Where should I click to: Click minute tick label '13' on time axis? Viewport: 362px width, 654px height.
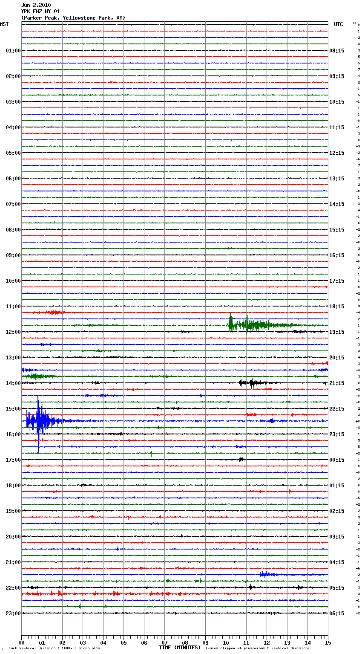click(x=287, y=642)
